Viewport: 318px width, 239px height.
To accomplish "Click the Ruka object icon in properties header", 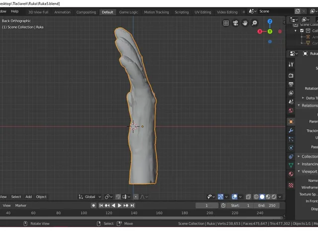I will pyautogui.click(x=305, y=54).
